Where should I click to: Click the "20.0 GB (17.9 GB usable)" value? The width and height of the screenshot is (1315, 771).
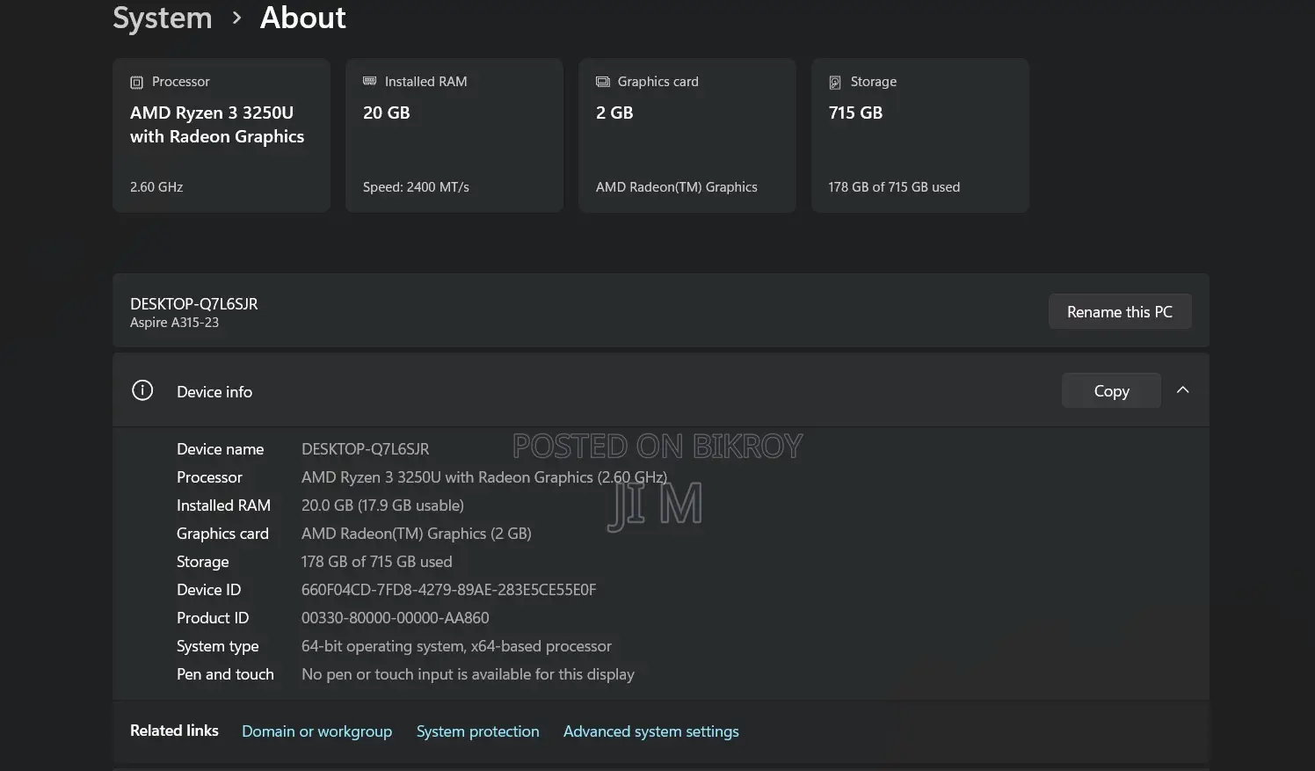click(382, 506)
